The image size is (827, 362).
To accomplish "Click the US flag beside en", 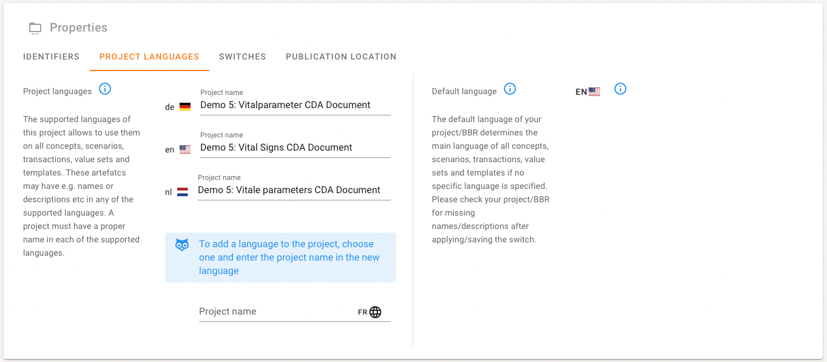I will 185,149.
